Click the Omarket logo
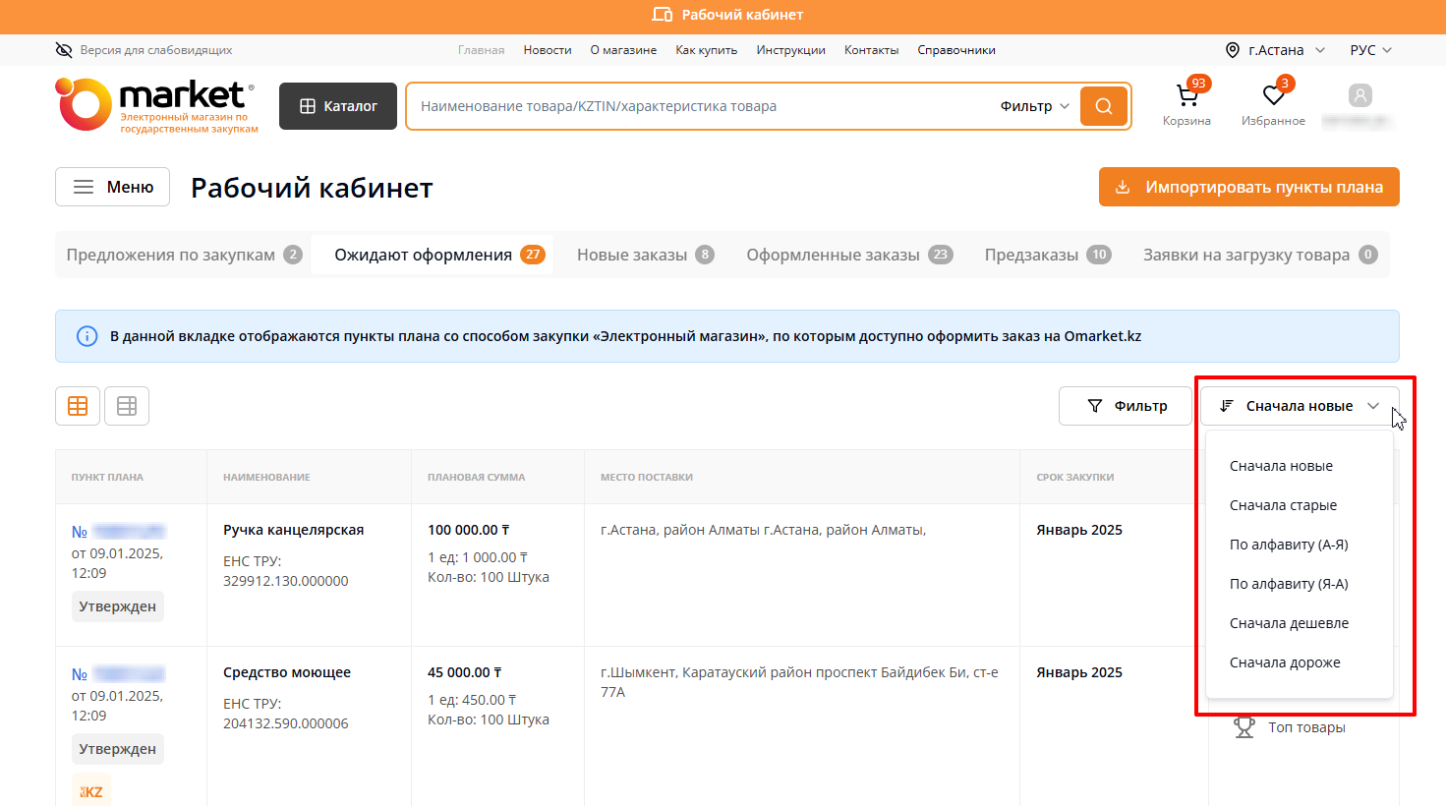This screenshot has width=1446, height=806. point(156,105)
